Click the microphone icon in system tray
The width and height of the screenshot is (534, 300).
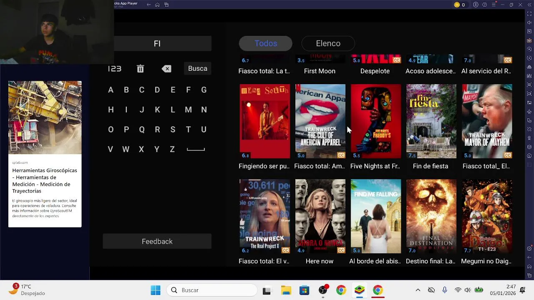point(444,290)
